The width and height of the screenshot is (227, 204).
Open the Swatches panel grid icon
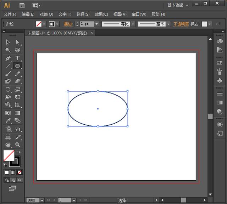pyautogui.click(x=220, y=63)
